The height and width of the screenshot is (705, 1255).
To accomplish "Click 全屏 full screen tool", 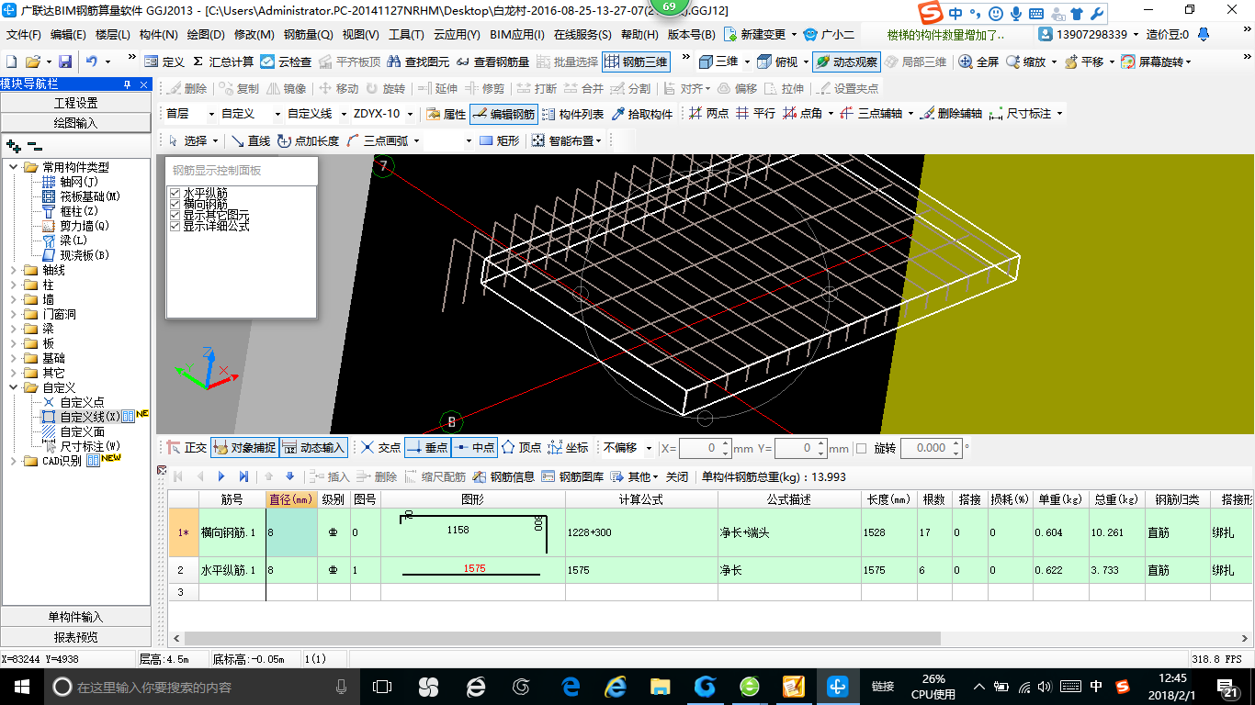I will 978,62.
